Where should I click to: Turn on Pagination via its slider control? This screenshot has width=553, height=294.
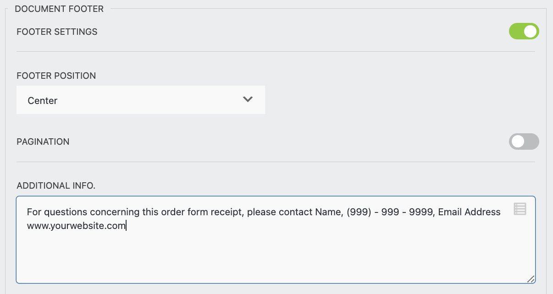click(524, 142)
